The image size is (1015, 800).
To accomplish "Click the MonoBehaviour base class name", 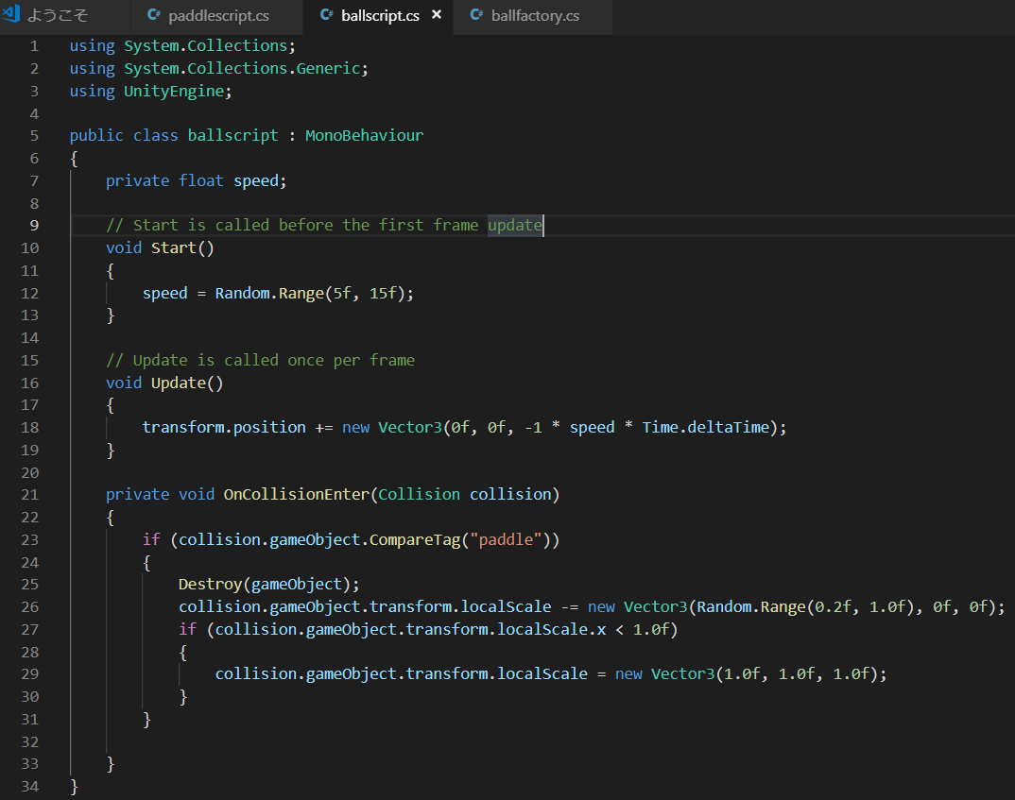I will [x=364, y=135].
